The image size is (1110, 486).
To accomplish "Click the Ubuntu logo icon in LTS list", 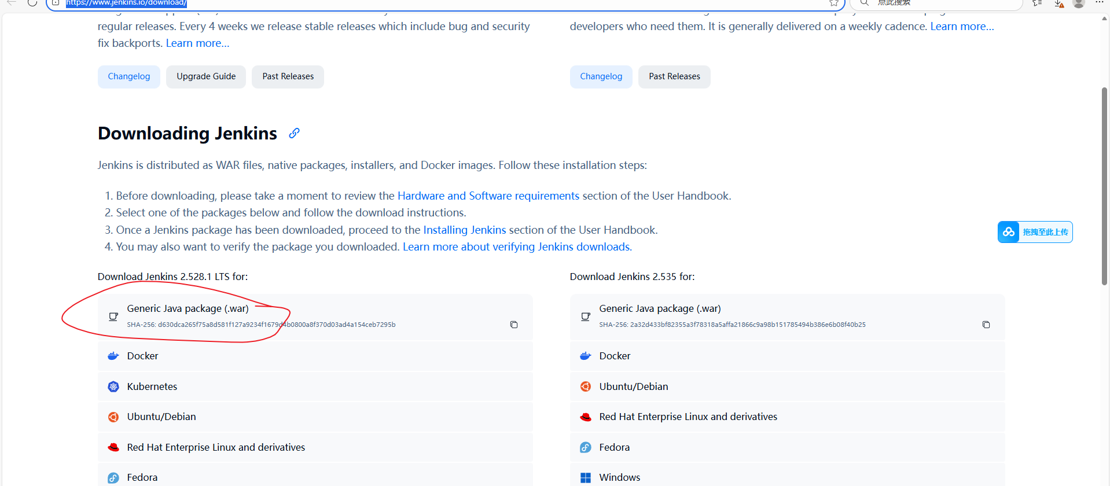I will (x=113, y=417).
